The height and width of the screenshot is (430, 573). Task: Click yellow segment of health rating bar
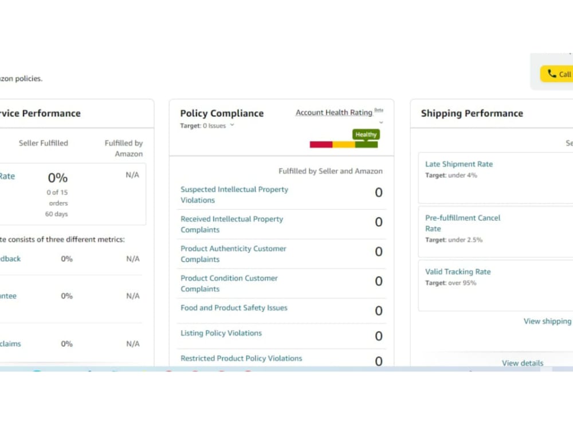click(x=343, y=144)
